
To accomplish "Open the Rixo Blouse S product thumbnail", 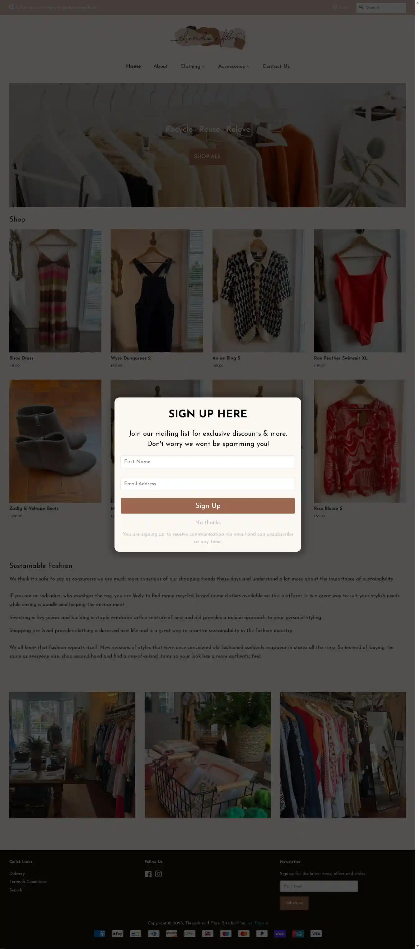I will point(360,441).
